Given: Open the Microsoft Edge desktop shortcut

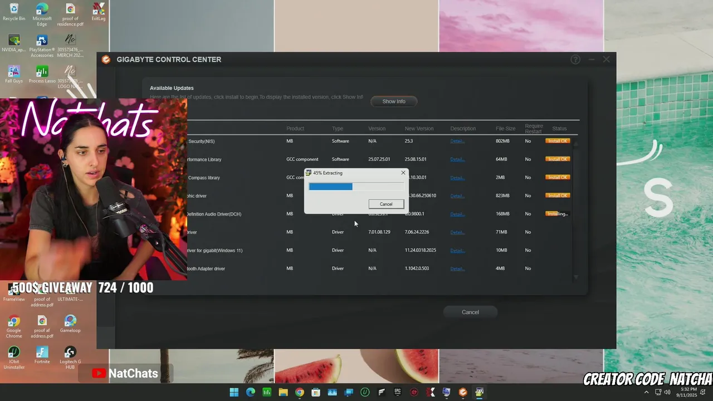Looking at the screenshot, I should tap(42, 14).
